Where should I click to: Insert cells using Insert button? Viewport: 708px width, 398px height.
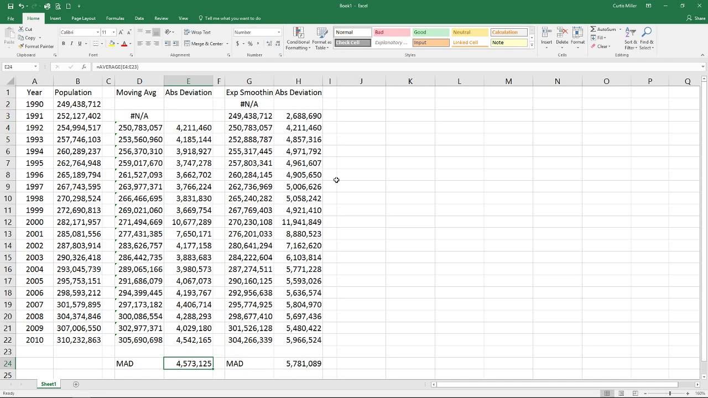click(546, 38)
